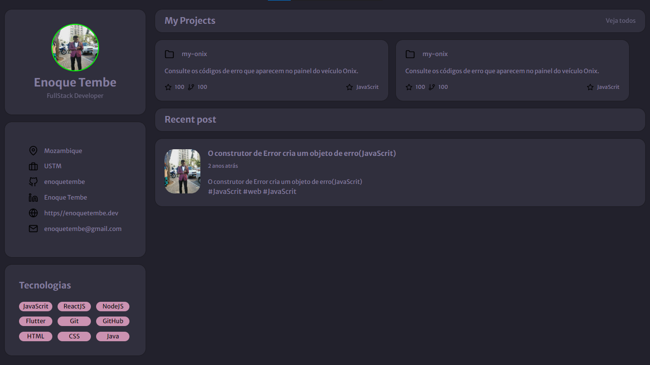The image size is (650, 365).
Task: Open the Veja todos link
Action: pyautogui.click(x=620, y=20)
